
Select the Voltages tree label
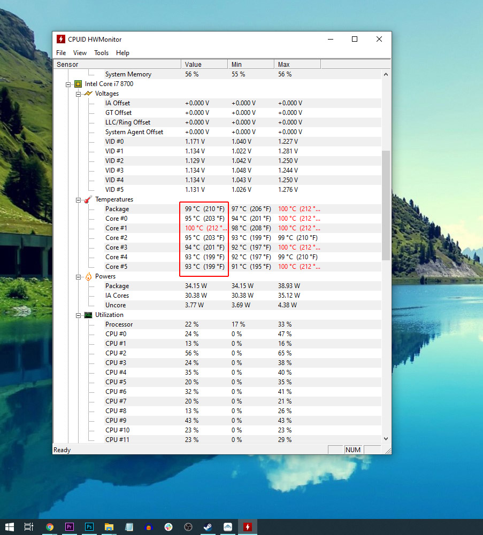(x=107, y=94)
